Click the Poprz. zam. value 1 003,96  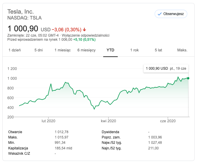click(x=155, y=137)
